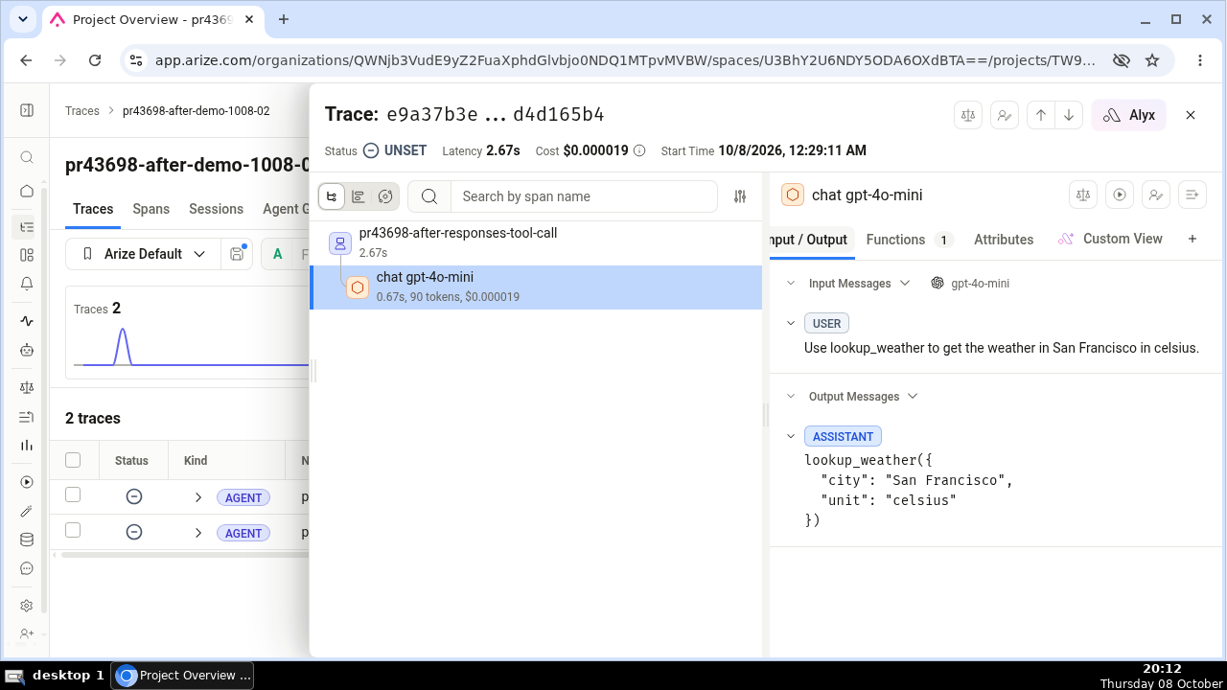Open the tracing projects sidebar icon
This screenshot has width=1227, height=690.
point(27,227)
